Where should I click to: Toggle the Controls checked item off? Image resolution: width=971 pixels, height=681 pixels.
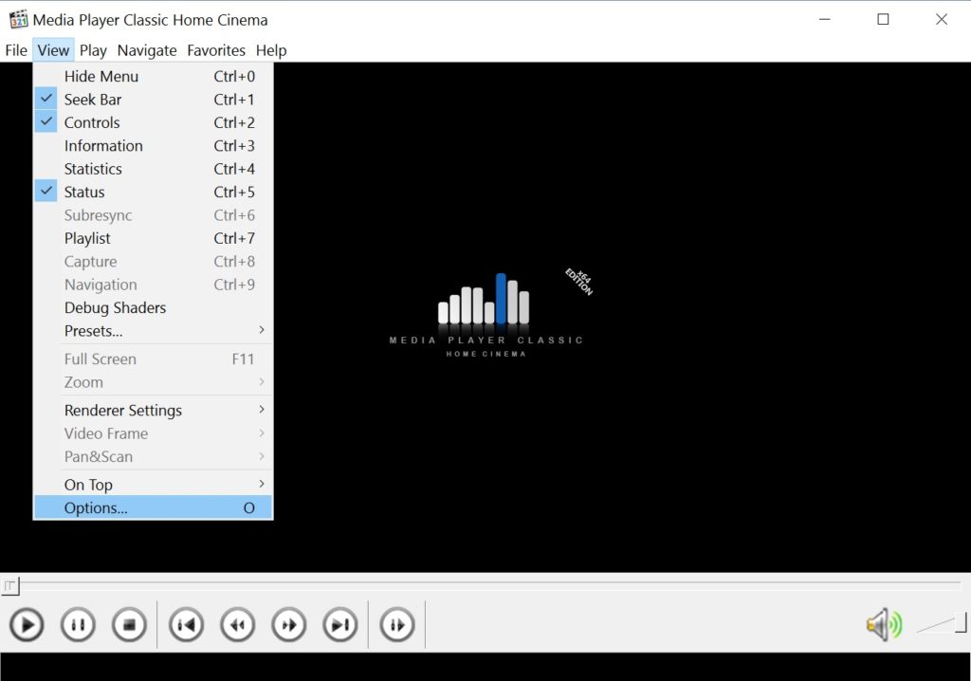click(x=92, y=122)
